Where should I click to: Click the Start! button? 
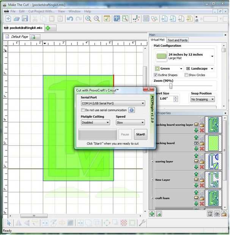tap(140, 134)
